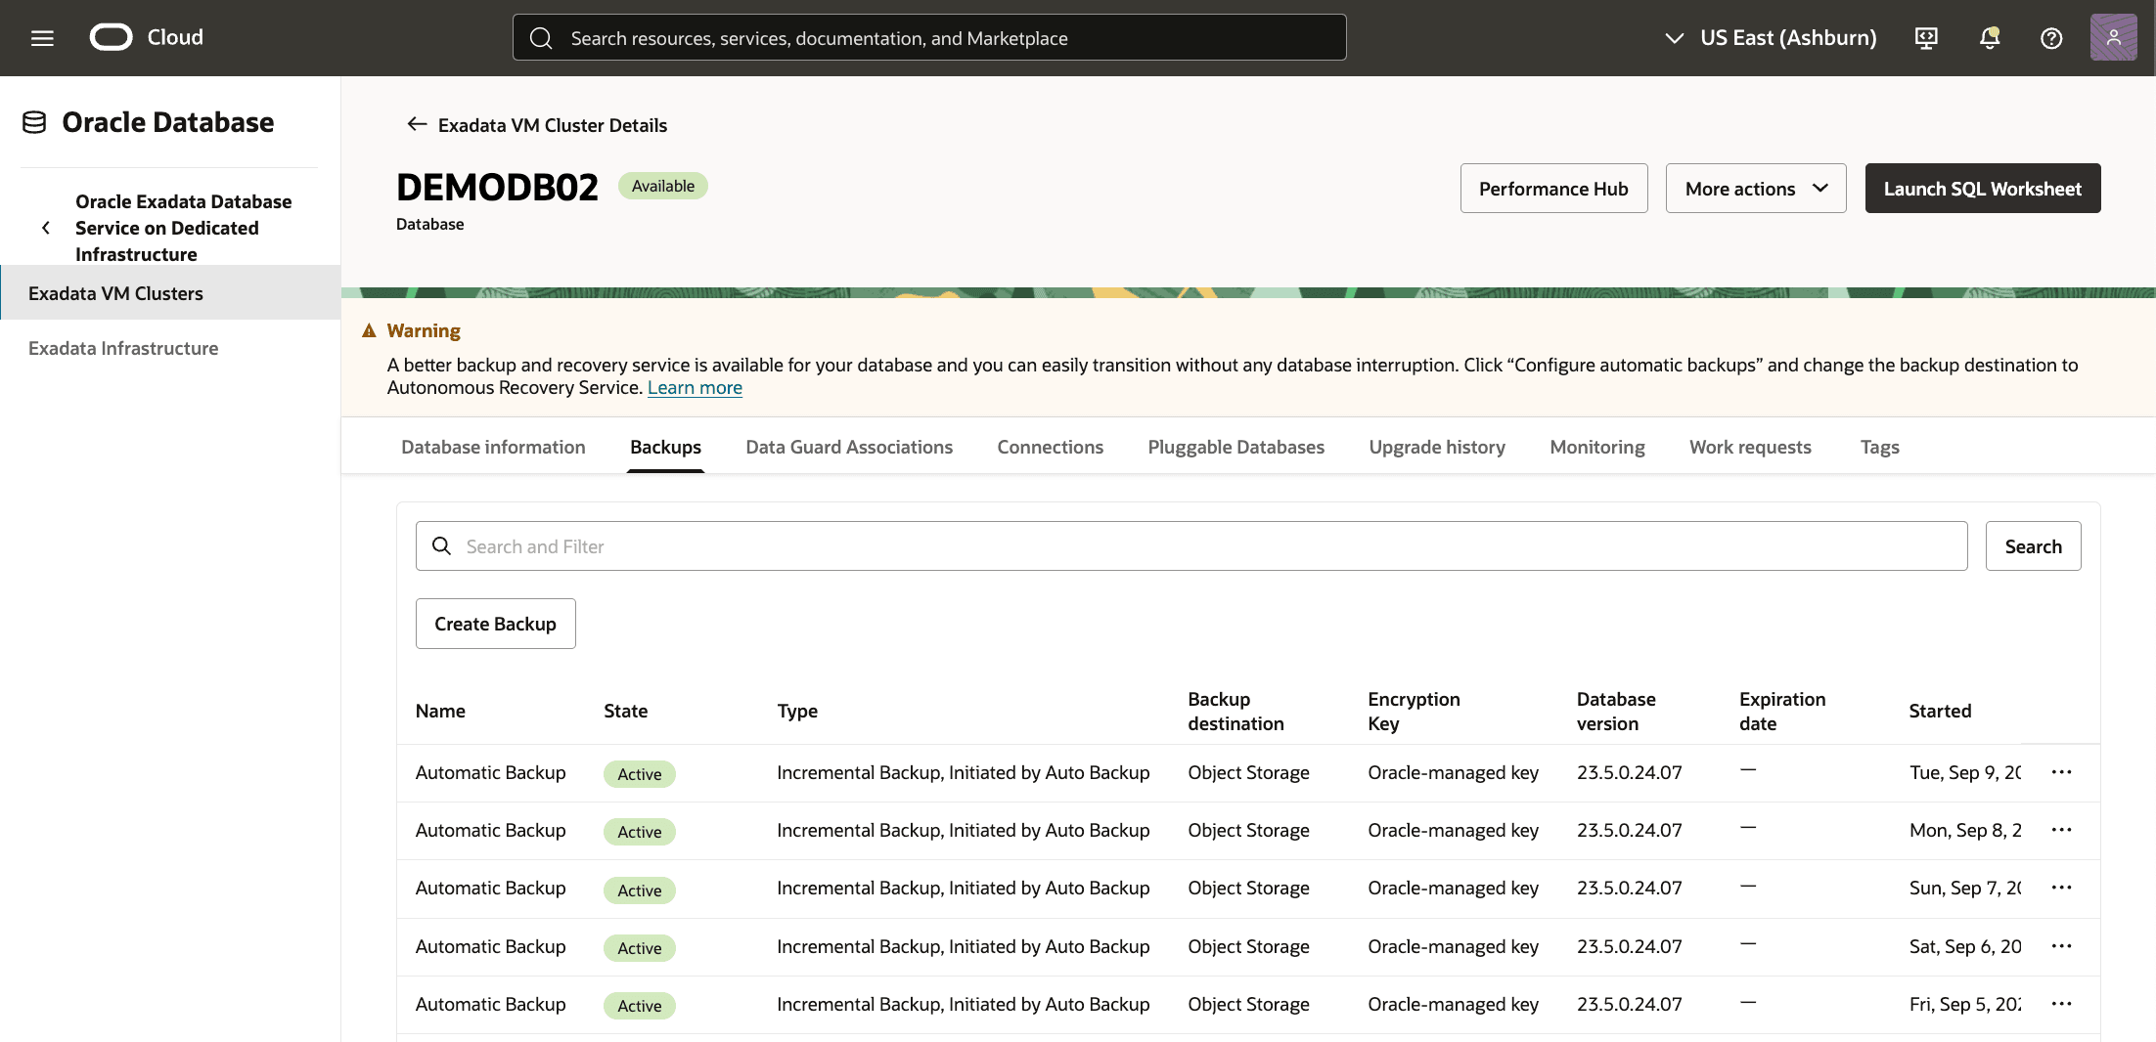Collapse the Oracle Exadata Database Service sidebar section

point(45,227)
